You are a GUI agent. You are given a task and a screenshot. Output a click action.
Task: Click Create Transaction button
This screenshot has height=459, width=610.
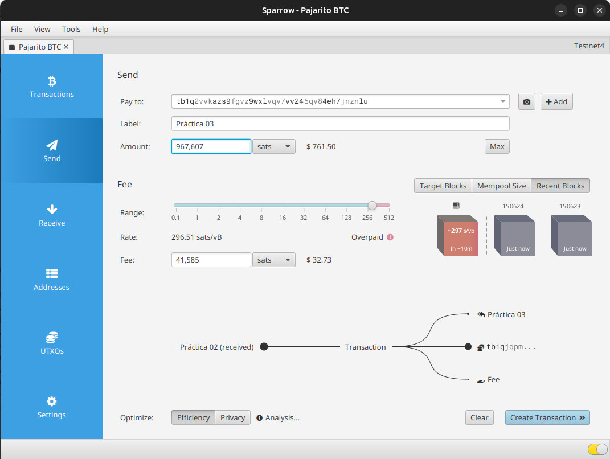(x=547, y=418)
